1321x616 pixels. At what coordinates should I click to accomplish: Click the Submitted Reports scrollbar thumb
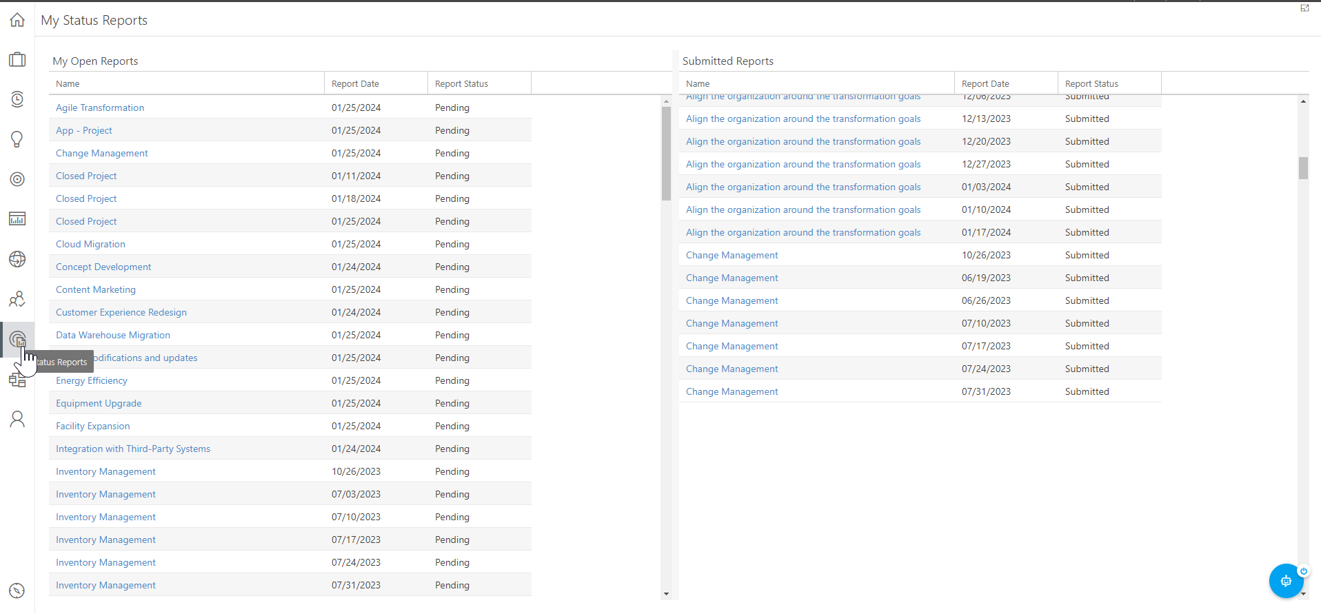pyautogui.click(x=1303, y=168)
